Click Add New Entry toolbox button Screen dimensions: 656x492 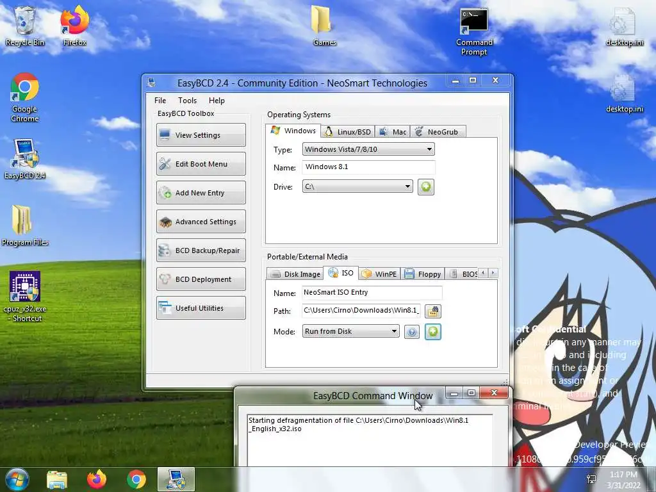(x=201, y=193)
